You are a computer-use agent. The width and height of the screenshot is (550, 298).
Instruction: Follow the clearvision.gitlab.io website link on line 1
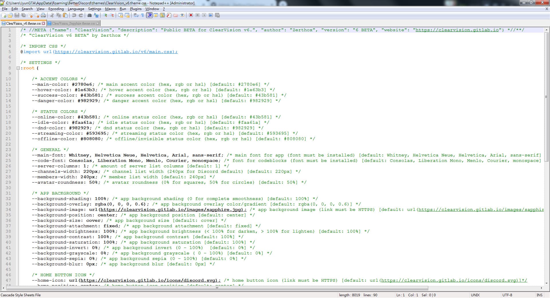tap(457, 30)
